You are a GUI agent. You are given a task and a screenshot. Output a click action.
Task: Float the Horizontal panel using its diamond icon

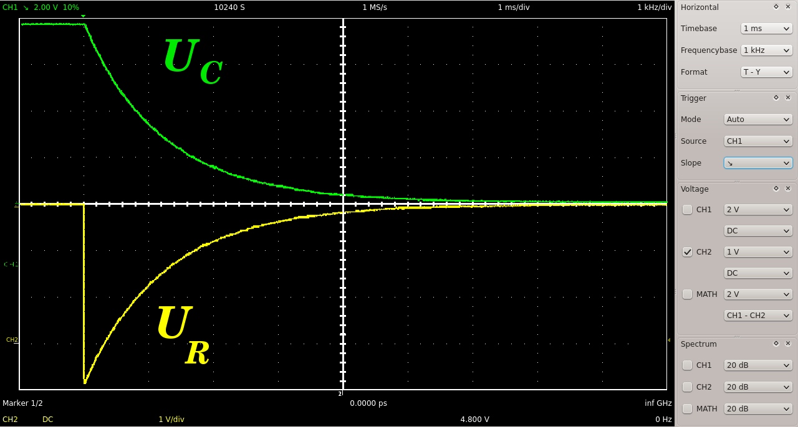click(776, 7)
